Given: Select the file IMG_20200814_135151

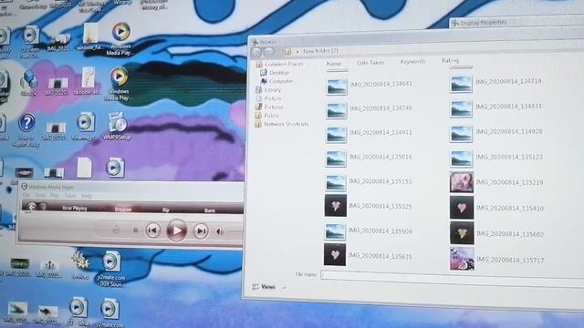Looking at the screenshot, I should click(x=368, y=182).
